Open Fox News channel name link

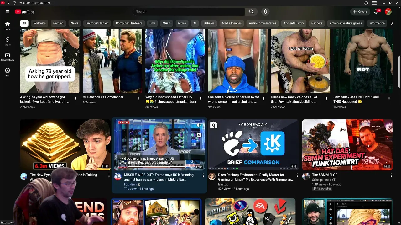130,184
